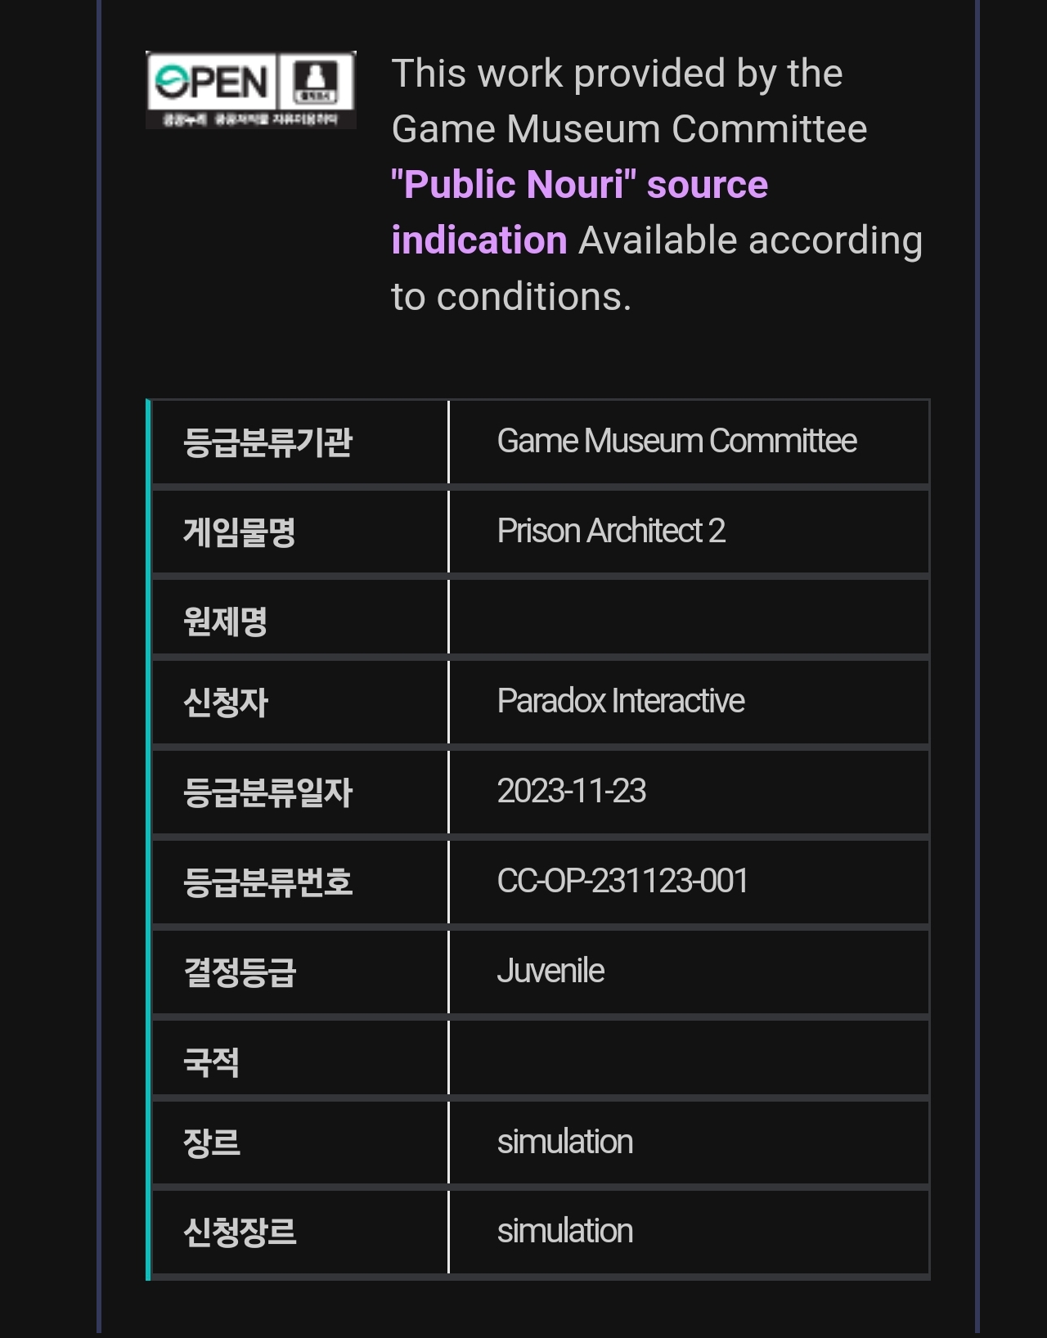The width and height of the screenshot is (1047, 1338).
Task: Click the 국적 row label
Action: pyautogui.click(x=211, y=1062)
